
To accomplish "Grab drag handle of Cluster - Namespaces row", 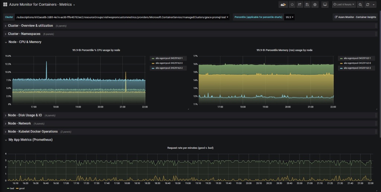I will (x=376, y=34).
